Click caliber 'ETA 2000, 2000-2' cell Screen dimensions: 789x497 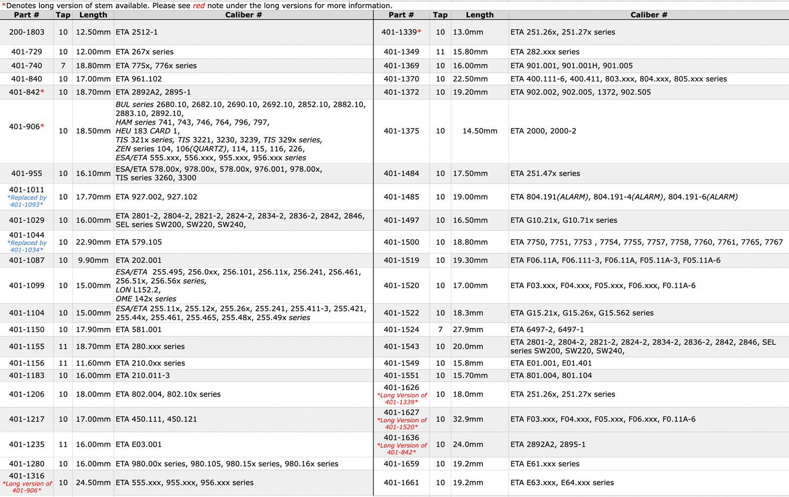[x=649, y=131]
